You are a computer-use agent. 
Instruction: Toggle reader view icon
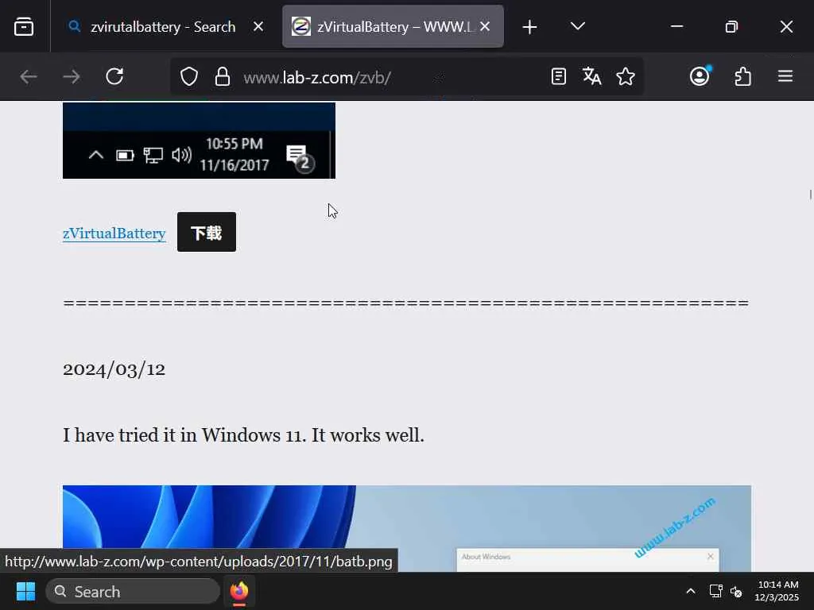[x=559, y=77]
